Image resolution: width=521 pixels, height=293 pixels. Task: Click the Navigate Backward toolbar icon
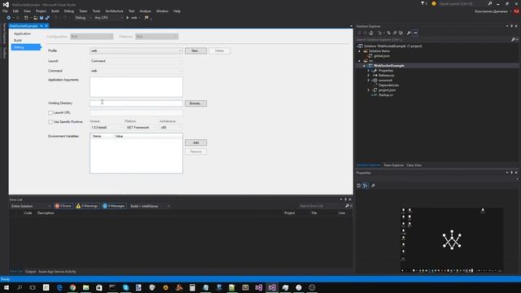coord(9,18)
